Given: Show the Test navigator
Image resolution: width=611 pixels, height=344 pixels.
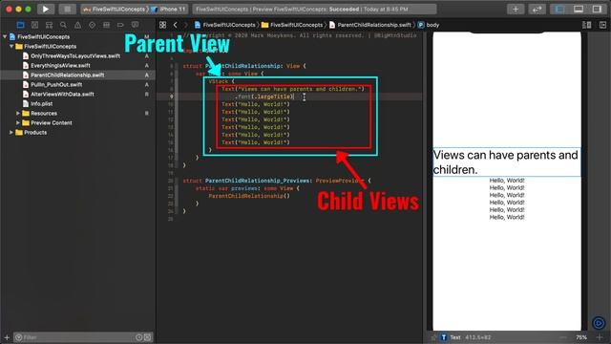Looking at the screenshot, I should 92,25.
